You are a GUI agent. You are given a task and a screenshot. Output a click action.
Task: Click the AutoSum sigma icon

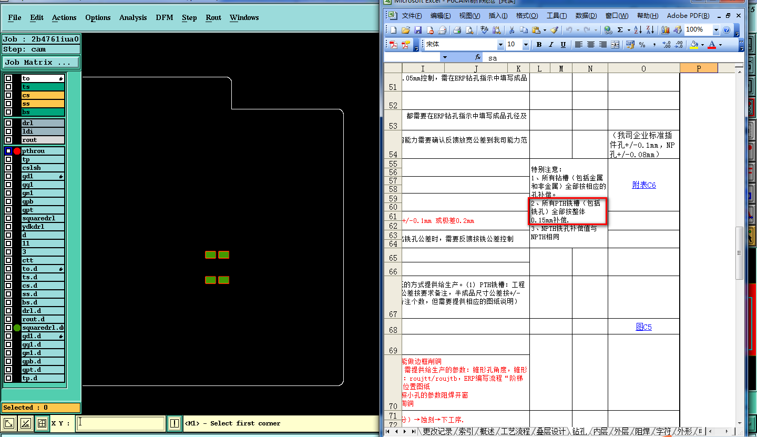620,30
